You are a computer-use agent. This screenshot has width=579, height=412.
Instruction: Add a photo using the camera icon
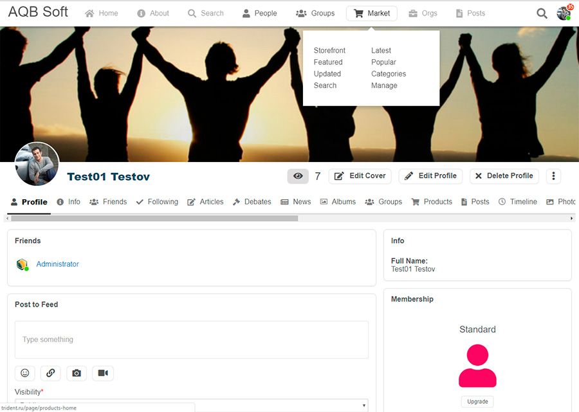77,373
